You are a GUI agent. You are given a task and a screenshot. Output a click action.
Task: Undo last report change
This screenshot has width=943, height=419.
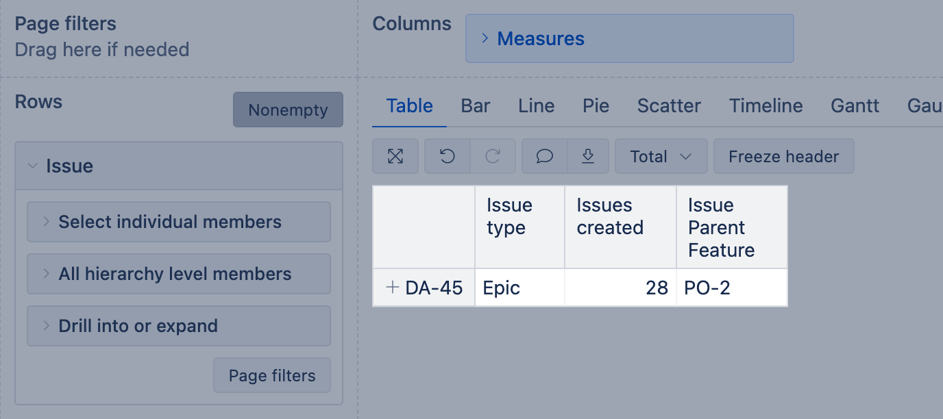click(x=448, y=157)
